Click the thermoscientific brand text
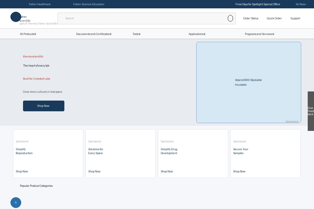 coord(33,56)
